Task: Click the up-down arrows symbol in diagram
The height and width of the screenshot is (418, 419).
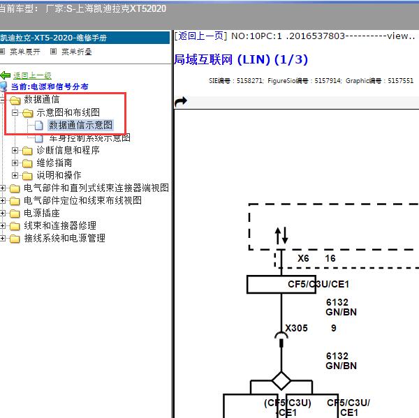Action: click(281, 235)
